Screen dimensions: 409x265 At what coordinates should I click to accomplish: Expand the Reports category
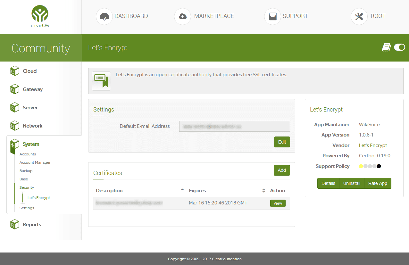tap(32, 225)
